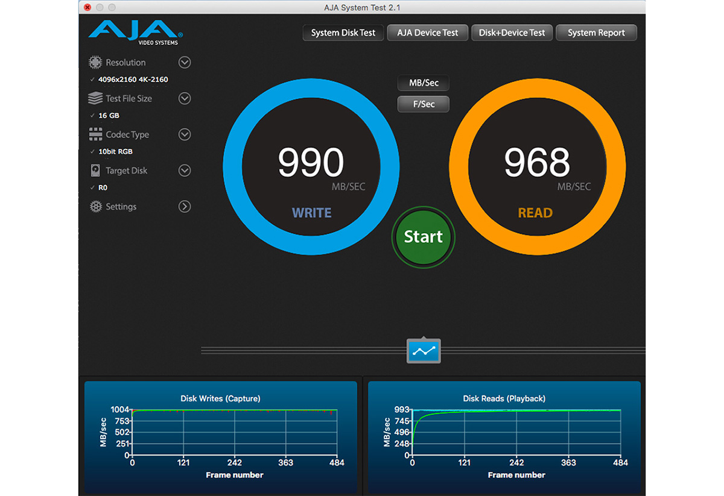724x496 pixels.
Task: Click the Test File Size stack icon
Action: click(95, 98)
